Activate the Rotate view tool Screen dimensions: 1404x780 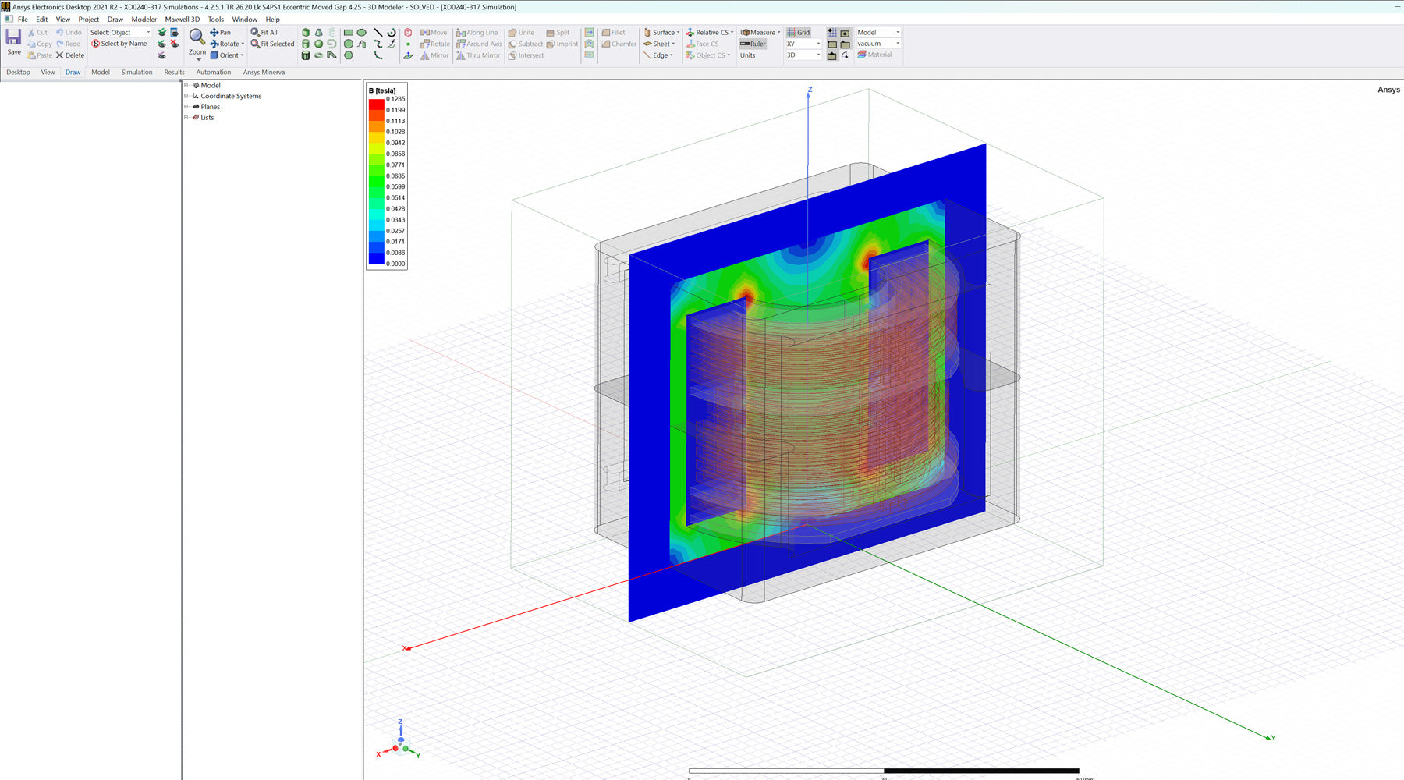tap(225, 44)
